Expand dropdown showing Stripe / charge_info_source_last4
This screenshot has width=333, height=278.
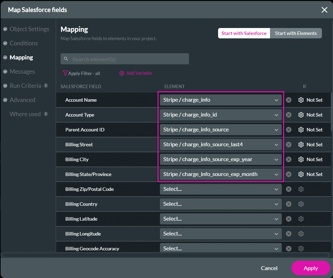(x=220, y=145)
